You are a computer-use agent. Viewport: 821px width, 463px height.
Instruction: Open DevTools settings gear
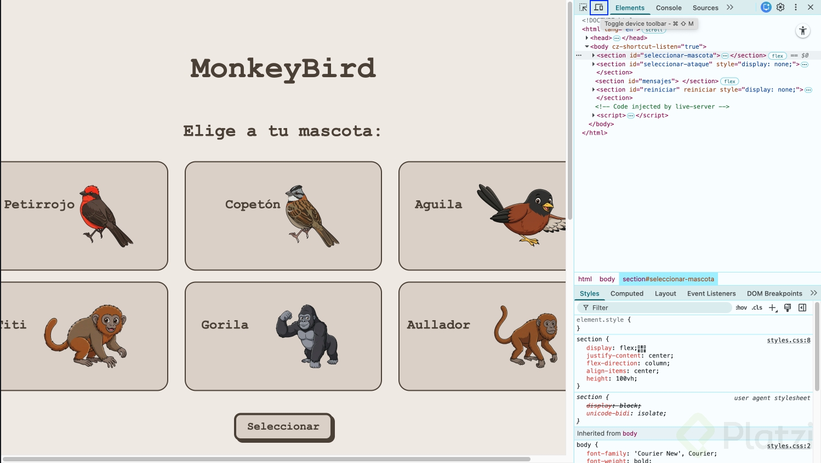click(780, 7)
